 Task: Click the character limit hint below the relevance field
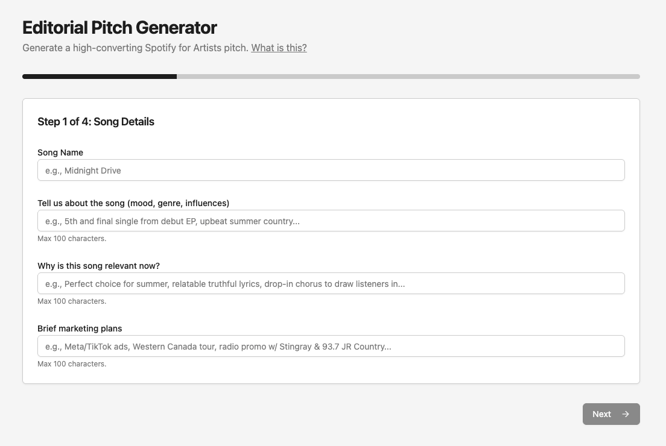click(x=72, y=301)
